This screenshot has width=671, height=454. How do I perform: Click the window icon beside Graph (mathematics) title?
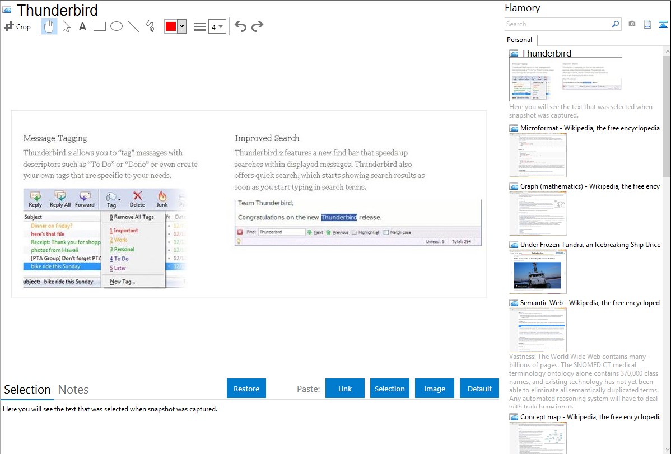514,186
